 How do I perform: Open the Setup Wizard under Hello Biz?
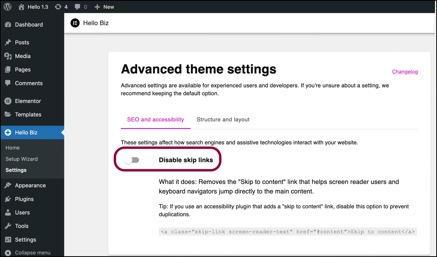pyautogui.click(x=21, y=159)
